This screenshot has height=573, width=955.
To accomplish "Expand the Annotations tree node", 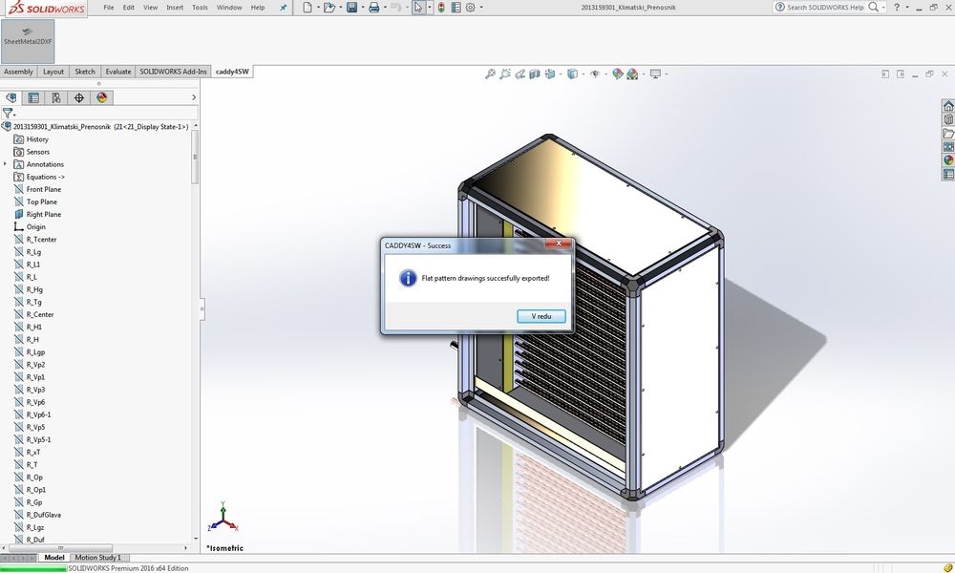I will tap(6, 164).
